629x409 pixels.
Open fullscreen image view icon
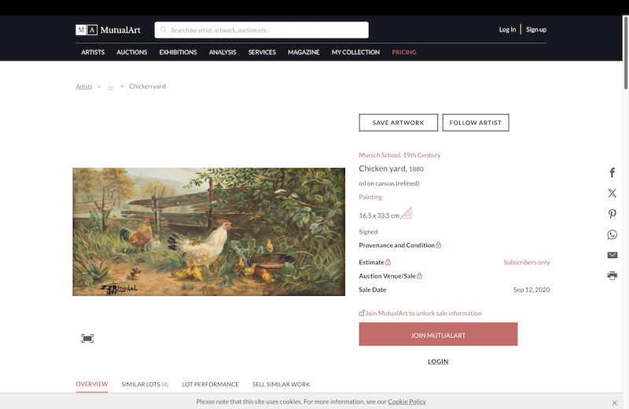point(87,338)
